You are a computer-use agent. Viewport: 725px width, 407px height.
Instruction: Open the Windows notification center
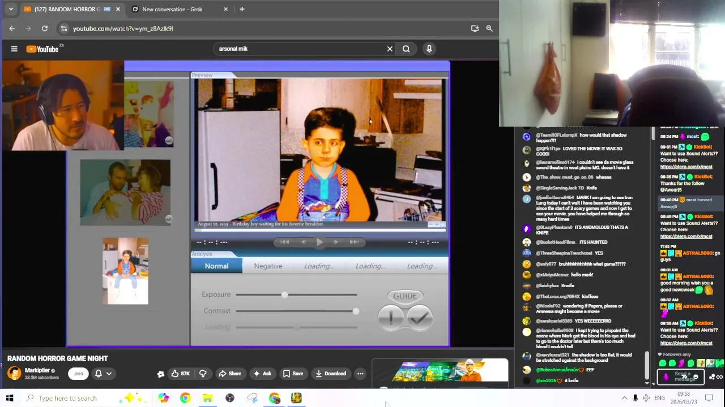tap(709, 398)
